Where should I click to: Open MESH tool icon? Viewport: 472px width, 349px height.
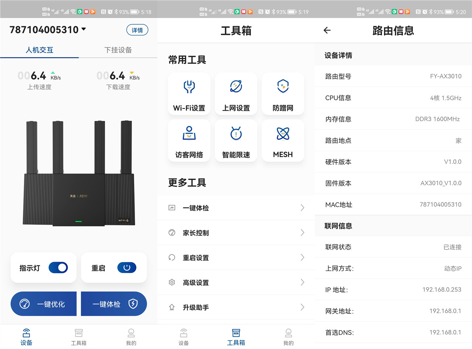283,134
